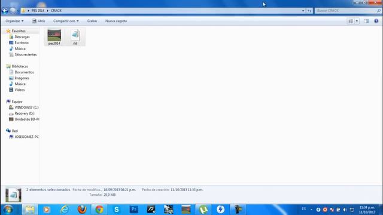Click Grabar in the toolbar

click(x=92, y=21)
